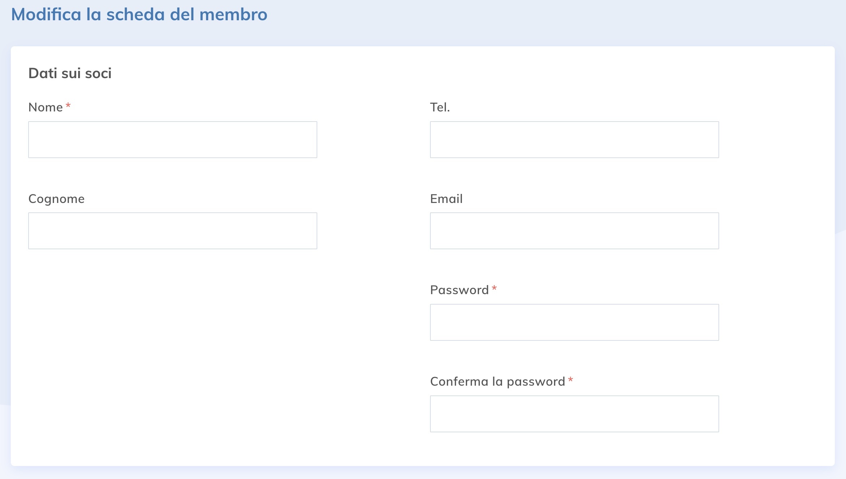This screenshot has height=479, width=846.
Task: Select the Nome field label
Action: pyautogui.click(x=46, y=107)
